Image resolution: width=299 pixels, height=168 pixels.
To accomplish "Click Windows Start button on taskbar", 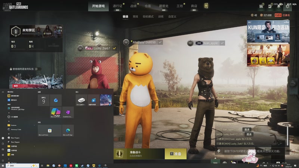I will (x=3, y=166).
